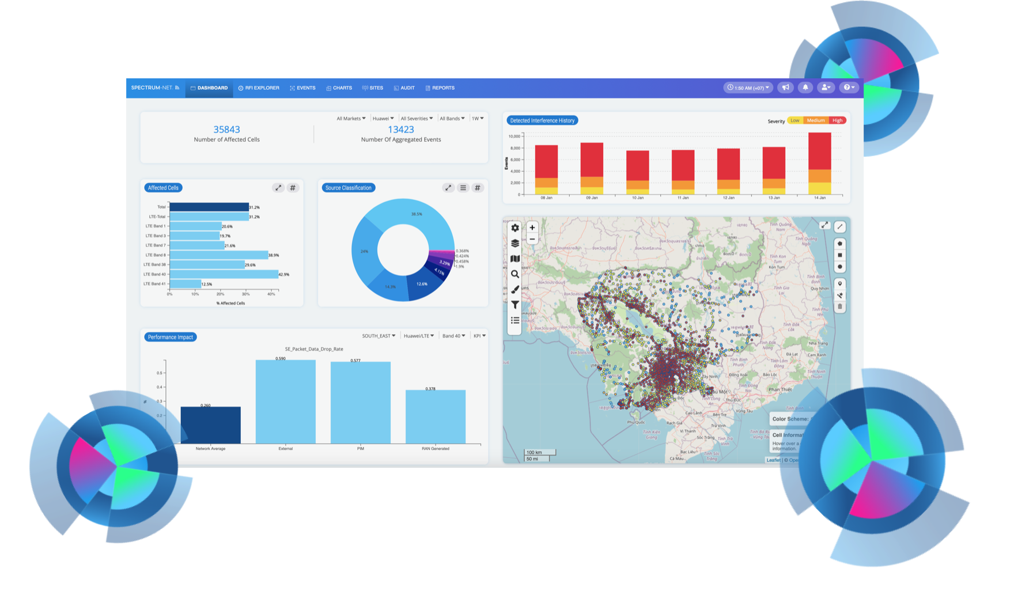Click the 13423 aggregated events number
Screen dimensions: 1014x606
tap(401, 130)
